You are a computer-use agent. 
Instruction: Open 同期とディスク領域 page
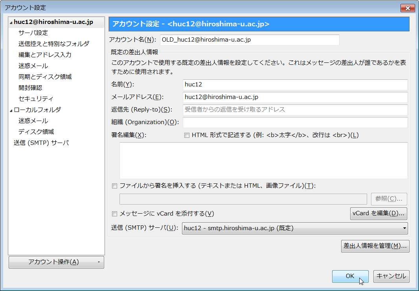(x=45, y=77)
